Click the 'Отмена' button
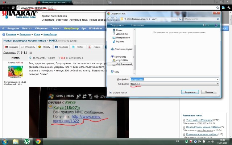The width and height of the screenshot is (232, 145). coord(209,92)
